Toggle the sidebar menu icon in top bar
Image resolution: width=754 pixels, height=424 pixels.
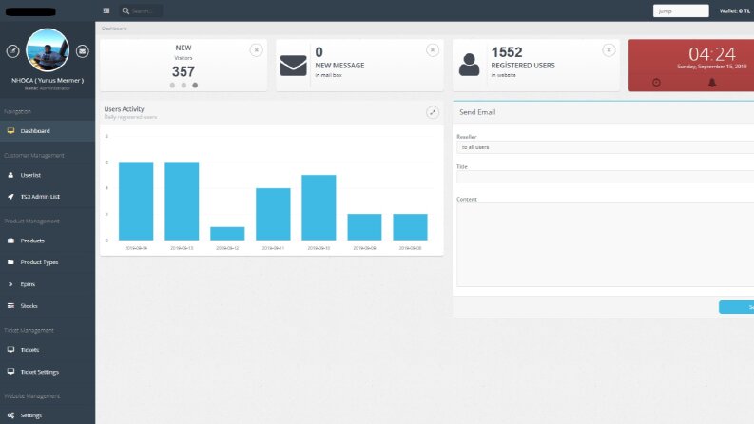106,10
